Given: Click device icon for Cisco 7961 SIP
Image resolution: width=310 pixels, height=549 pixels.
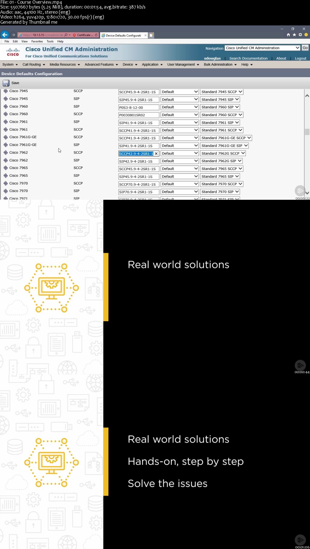Looking at the screenshot, I should [x=5, y=122].
